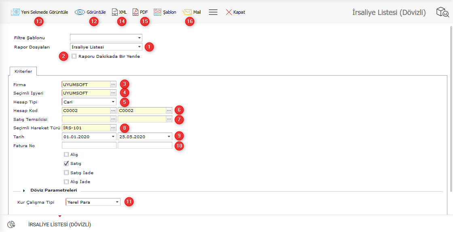Click the first Fatura No input field

(x=89, y=146)
